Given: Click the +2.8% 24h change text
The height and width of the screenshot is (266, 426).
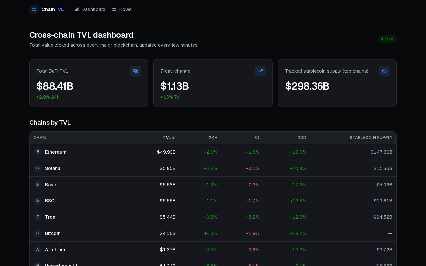Looking at the screenshot, I should (48, 97).
